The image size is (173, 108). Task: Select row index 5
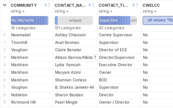pyautogui.click(x=5, y=72)
